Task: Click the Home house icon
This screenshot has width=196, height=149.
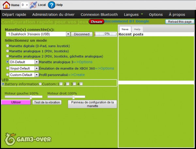Action: (7, 5)
